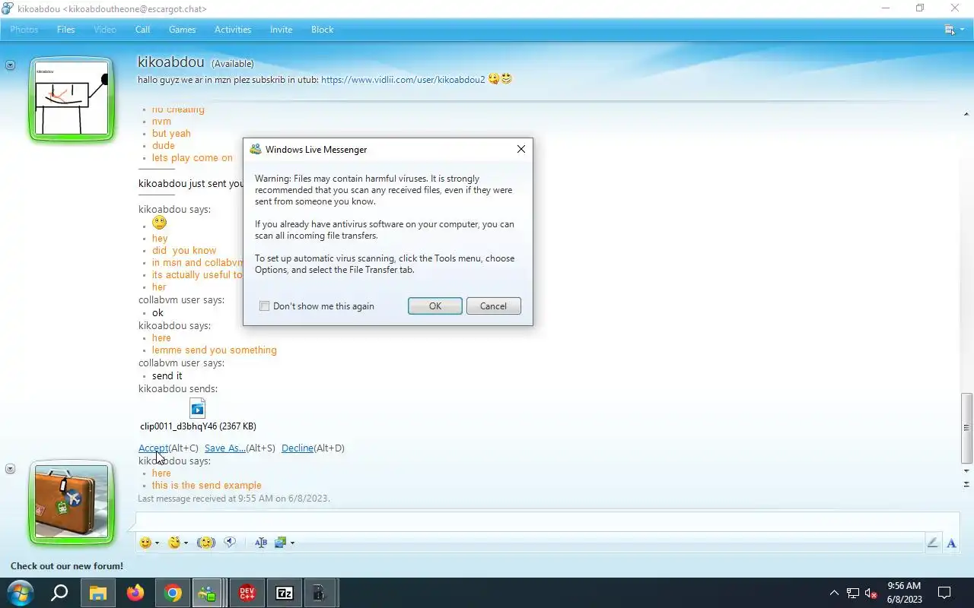Click the conversation scrollbar thumb
Image resolution: width=974 pixels, height=608 pixels.
coord(966,427)
